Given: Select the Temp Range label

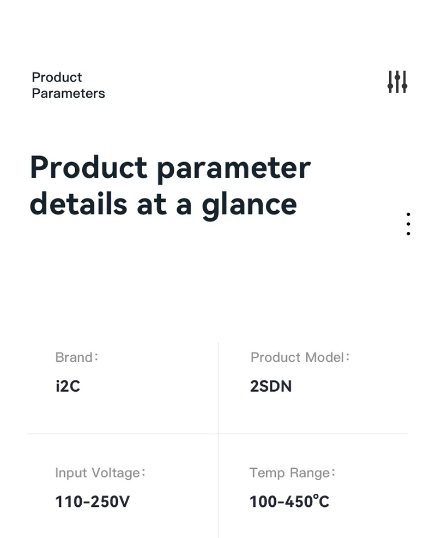Looking at the screenshot, I should (x=292, y=473).
